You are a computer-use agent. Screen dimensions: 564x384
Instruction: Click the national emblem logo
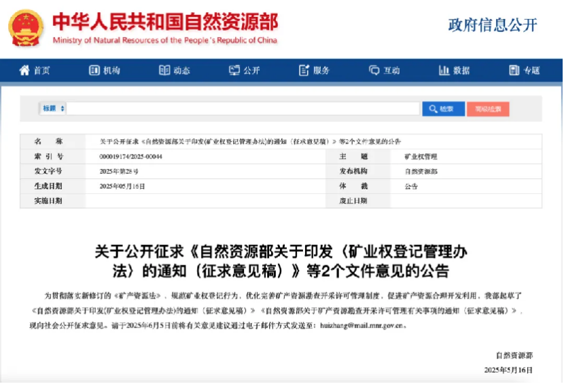(26, 28)
